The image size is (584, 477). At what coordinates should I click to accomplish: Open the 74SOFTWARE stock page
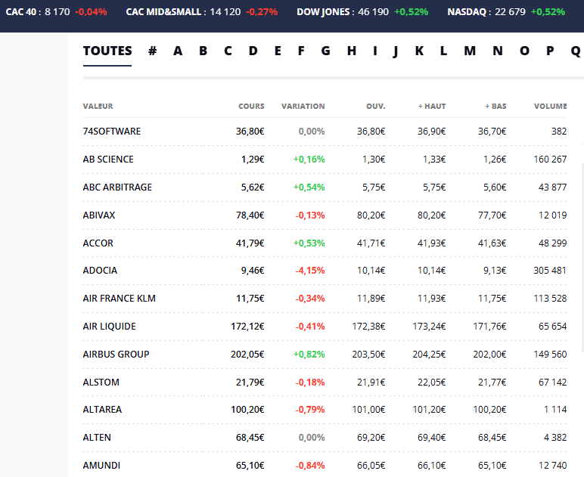[112, 132]
